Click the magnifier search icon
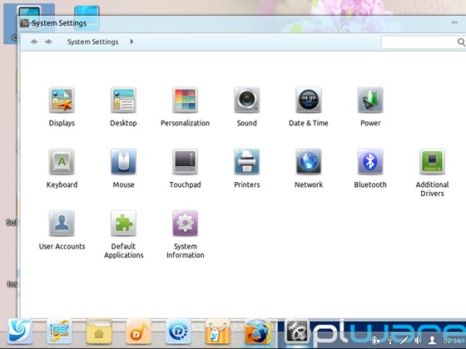Screen dimensions: 466x349 (461, 42)
